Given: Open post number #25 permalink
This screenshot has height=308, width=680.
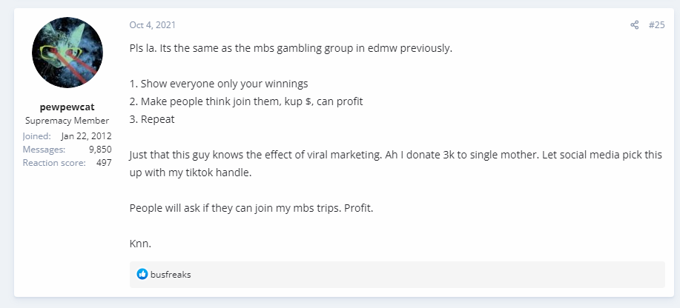Looking at the screenshot, I should click(656, 25).
